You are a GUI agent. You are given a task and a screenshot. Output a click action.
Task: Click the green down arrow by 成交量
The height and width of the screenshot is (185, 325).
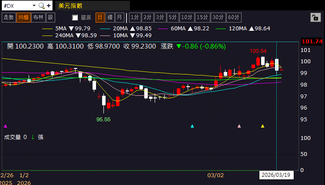(33, 137)
